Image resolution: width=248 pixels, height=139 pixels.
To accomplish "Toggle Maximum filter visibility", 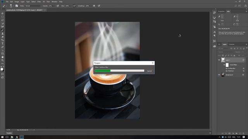I will (226, 71).
